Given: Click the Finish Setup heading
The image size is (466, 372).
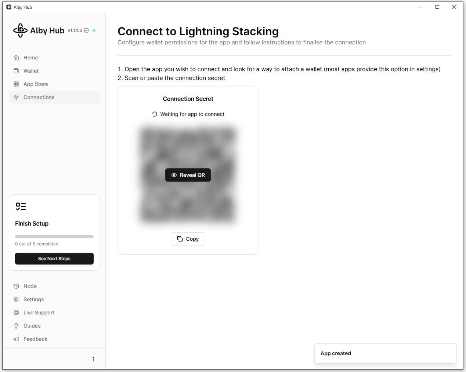Looking at the screenshot, I should [32, 223].
